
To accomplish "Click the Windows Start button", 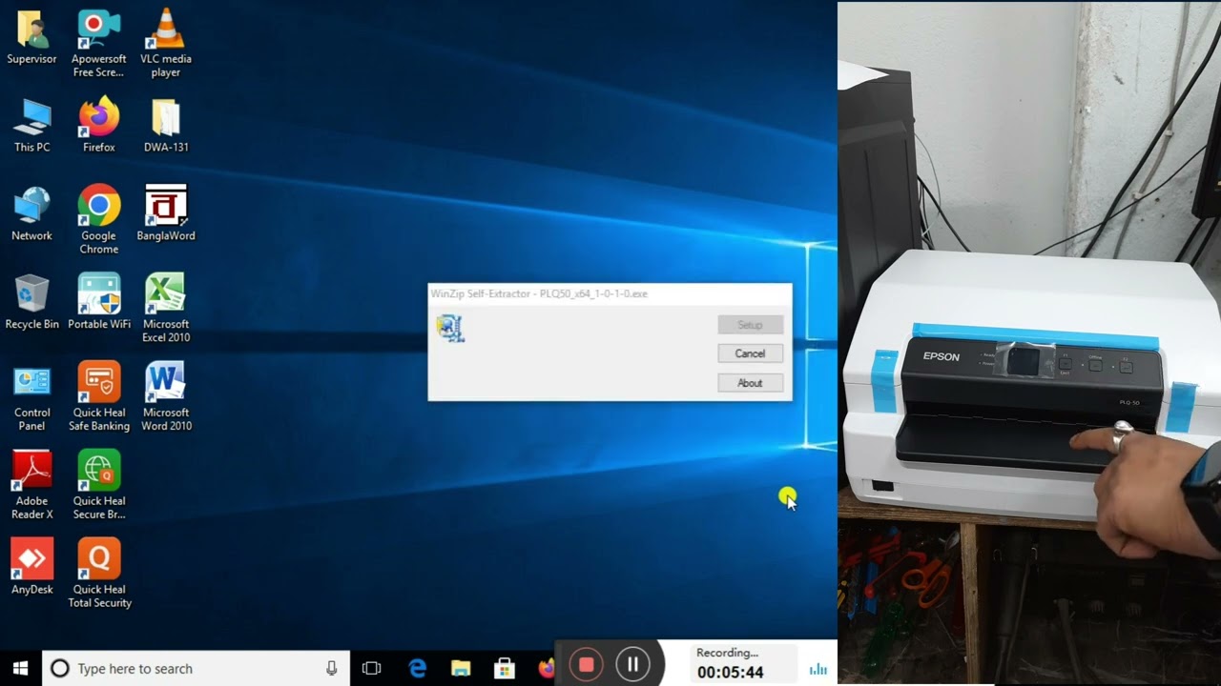I will (21, 668).
